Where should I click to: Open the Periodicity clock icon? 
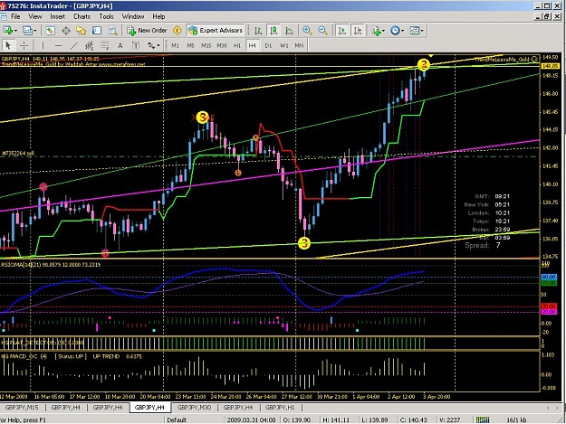click(395, 31)
